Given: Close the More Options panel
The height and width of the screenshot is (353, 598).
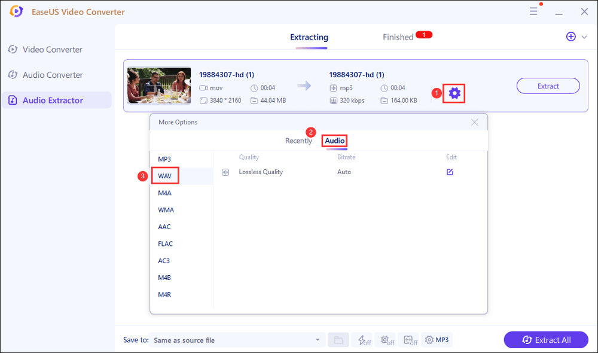Looking at the screenshot, I should [474, 122].
